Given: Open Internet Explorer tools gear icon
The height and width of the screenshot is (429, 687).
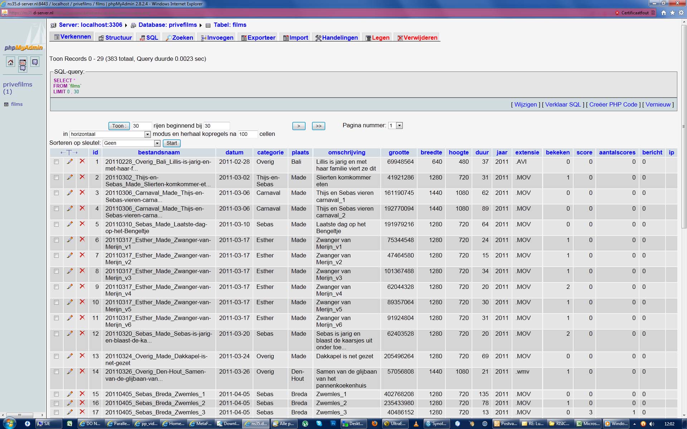Looking at the screenshot, I should click(x=681, y=13).
